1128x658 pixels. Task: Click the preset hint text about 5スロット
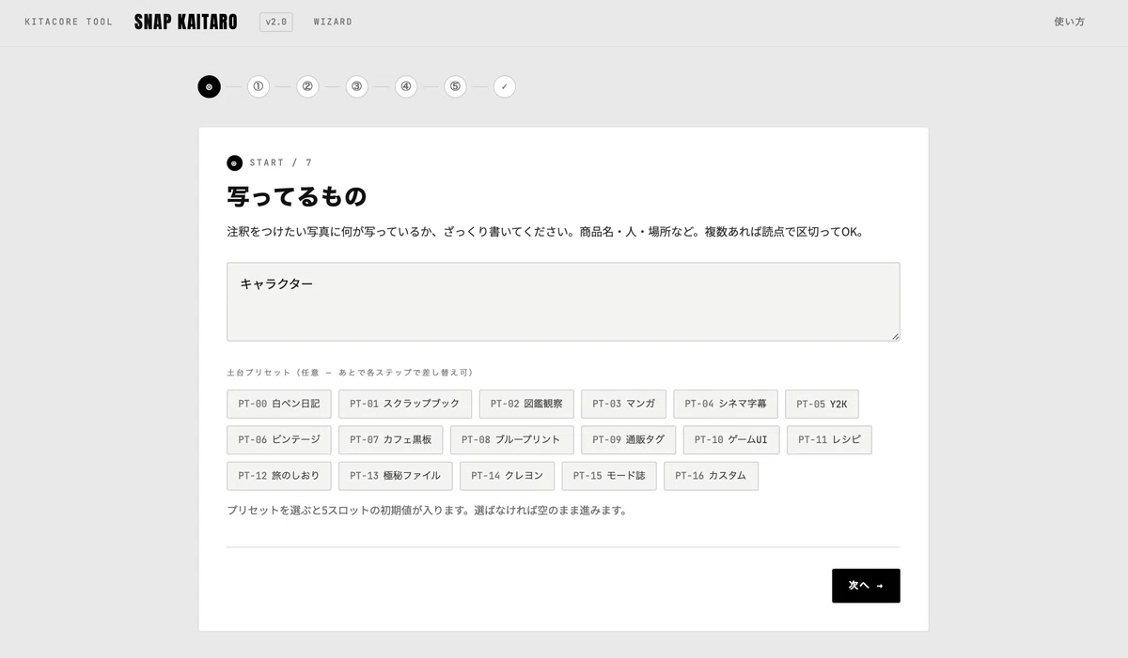[x=427, y=512]
